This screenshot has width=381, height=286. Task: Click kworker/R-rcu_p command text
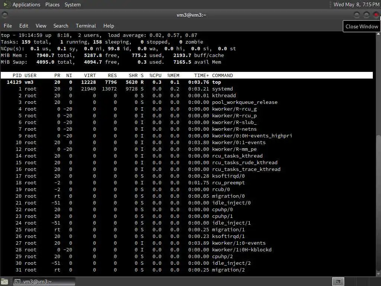click(234, 116)
